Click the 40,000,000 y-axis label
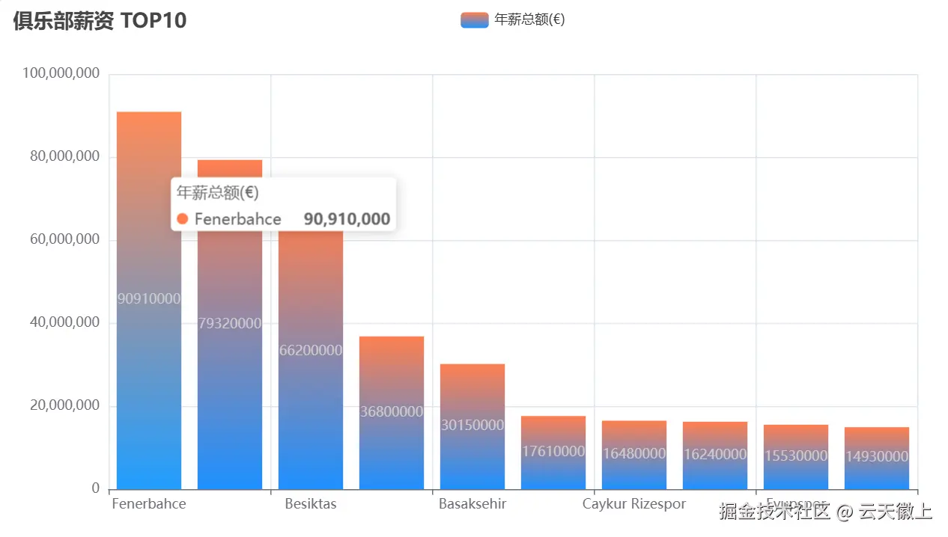The width and height of the screenshot is (948, 537). (x=65, y=322)
